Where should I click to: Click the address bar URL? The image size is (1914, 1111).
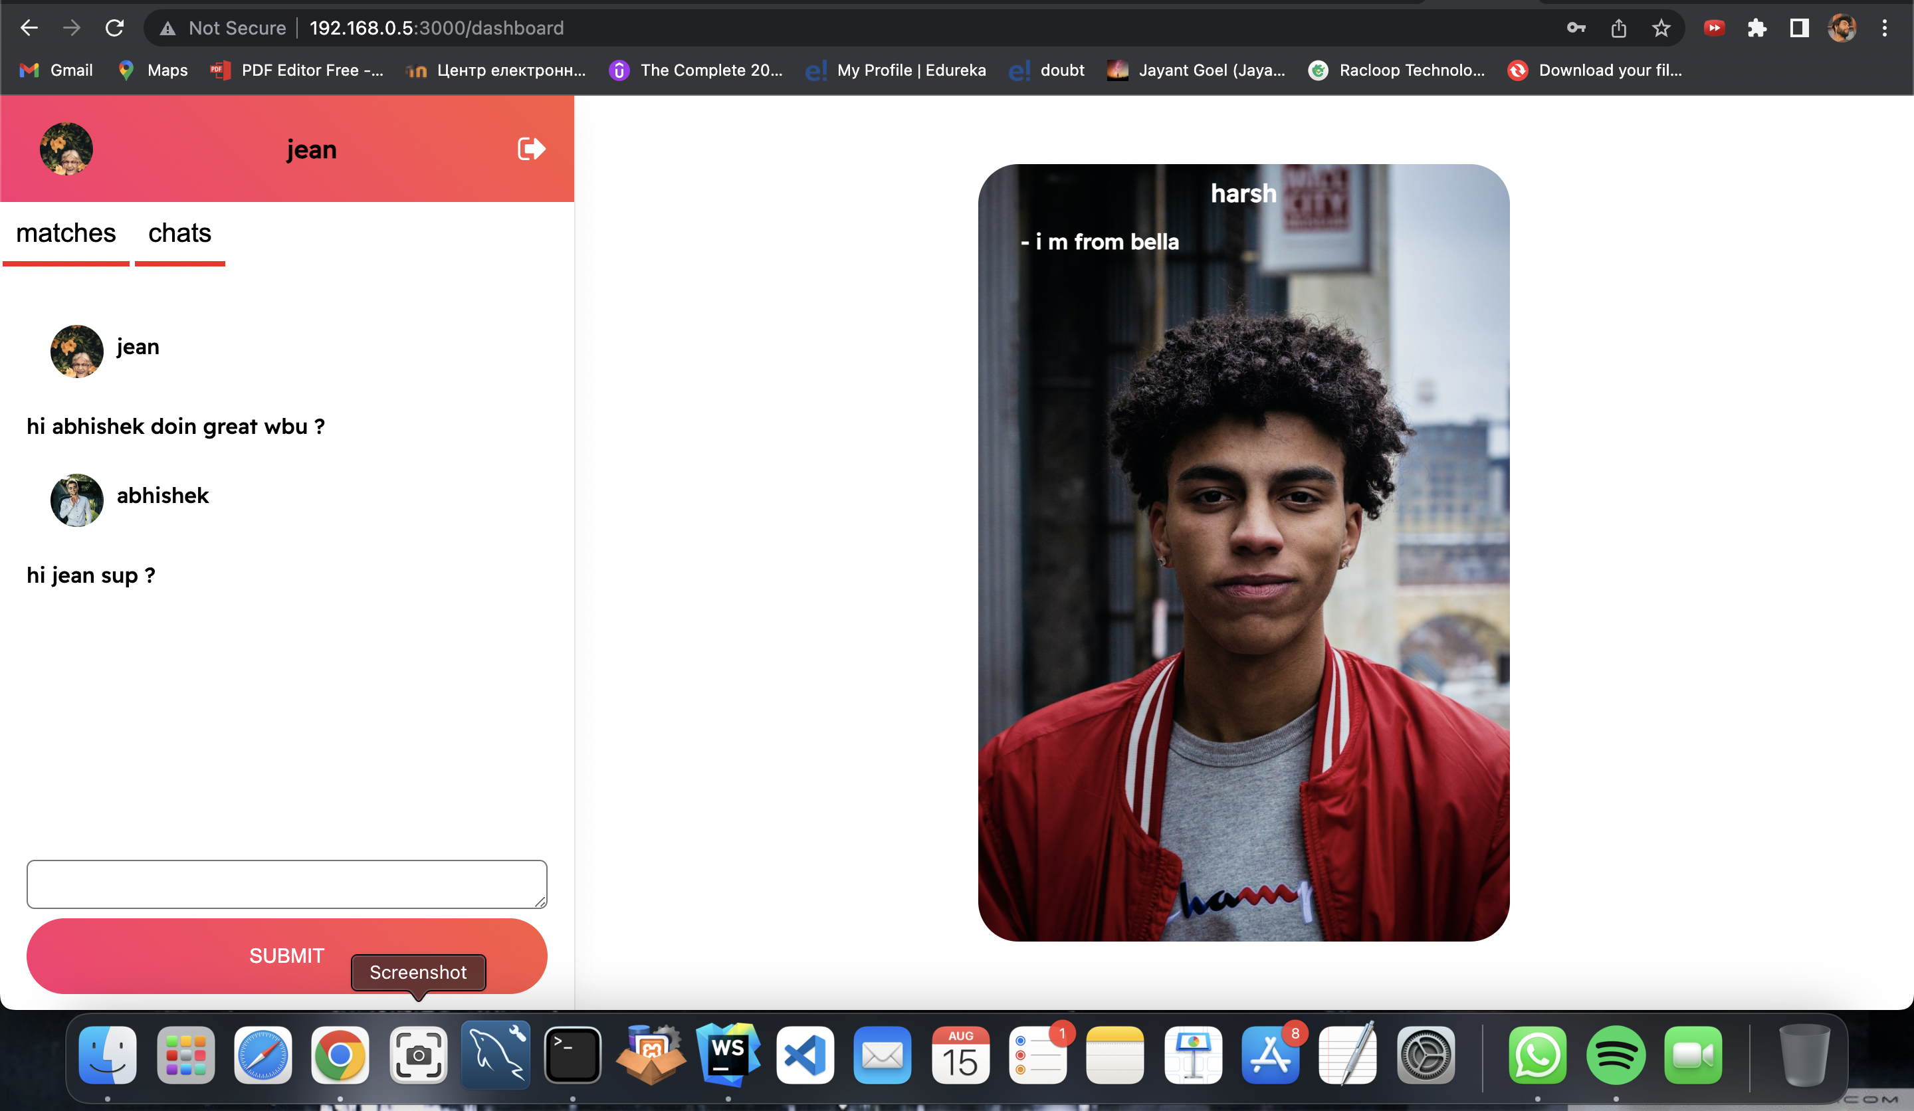click(437, 28)
